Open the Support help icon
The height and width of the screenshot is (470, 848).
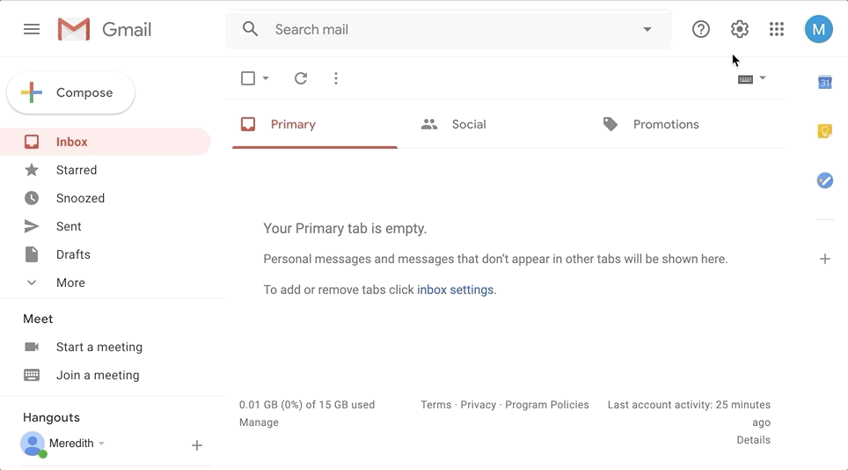[701, 29]
